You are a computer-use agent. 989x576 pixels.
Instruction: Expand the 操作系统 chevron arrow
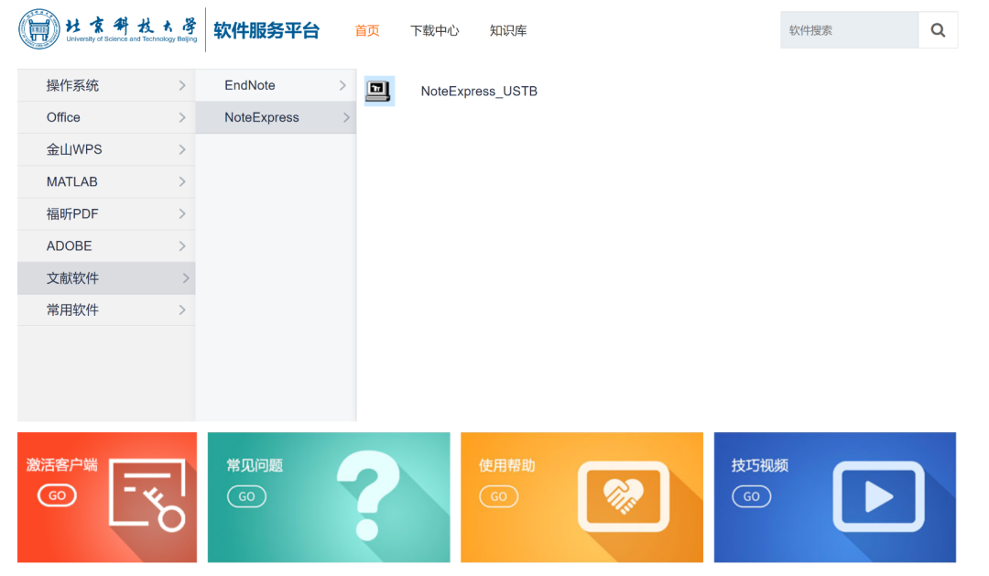[182, 85]
